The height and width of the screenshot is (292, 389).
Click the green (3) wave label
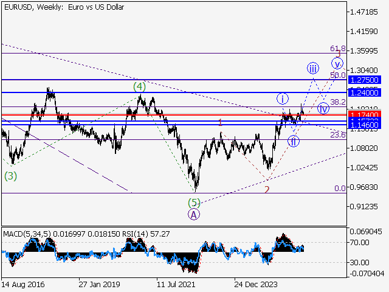click(x=10, y=176)
